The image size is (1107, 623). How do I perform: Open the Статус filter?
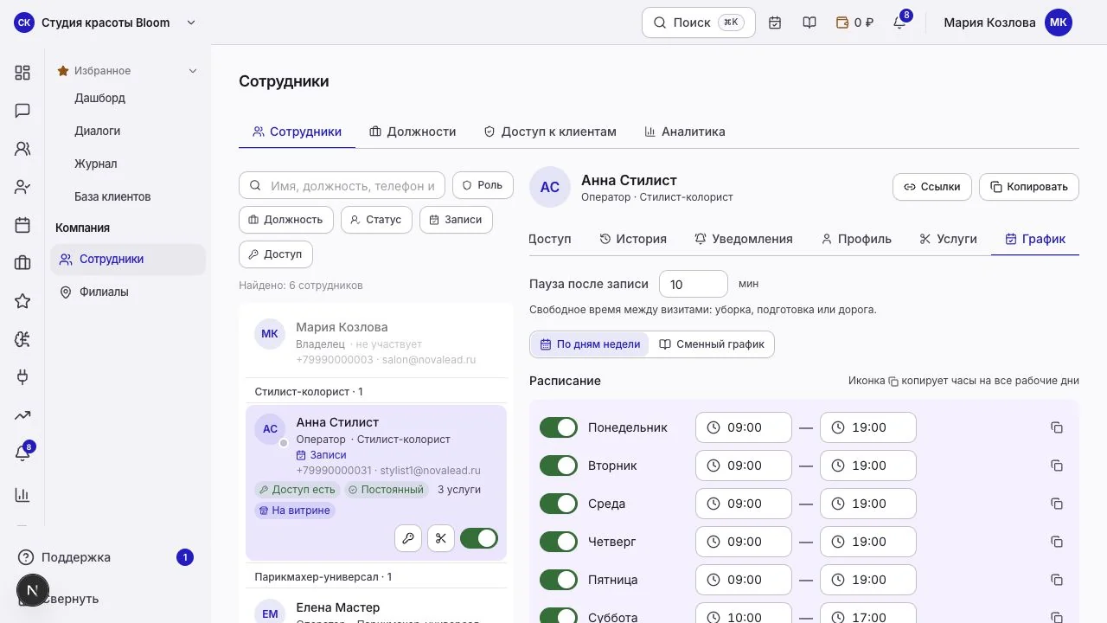click(x=376, y=220)
